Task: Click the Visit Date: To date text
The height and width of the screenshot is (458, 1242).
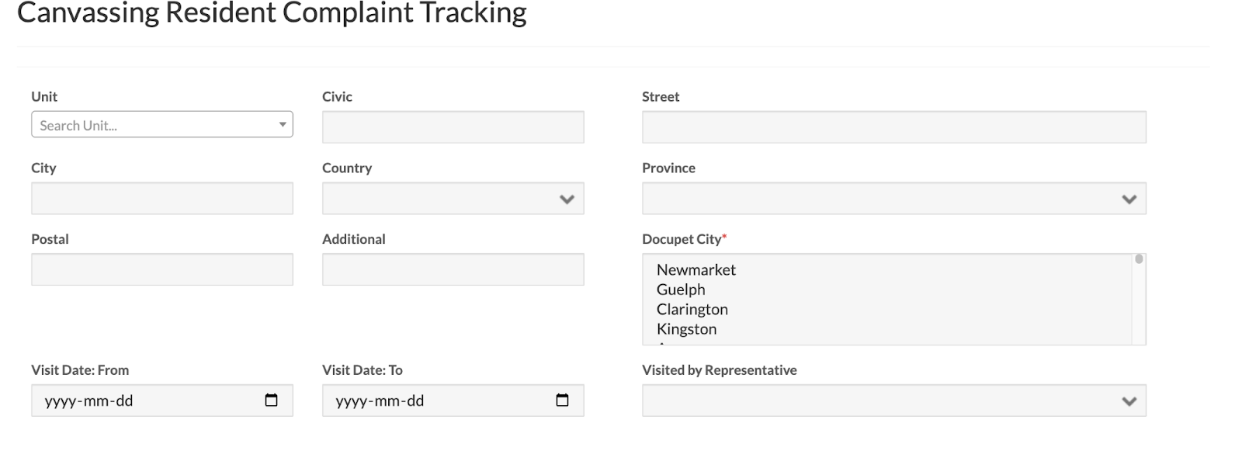Action: click(380, 401)
